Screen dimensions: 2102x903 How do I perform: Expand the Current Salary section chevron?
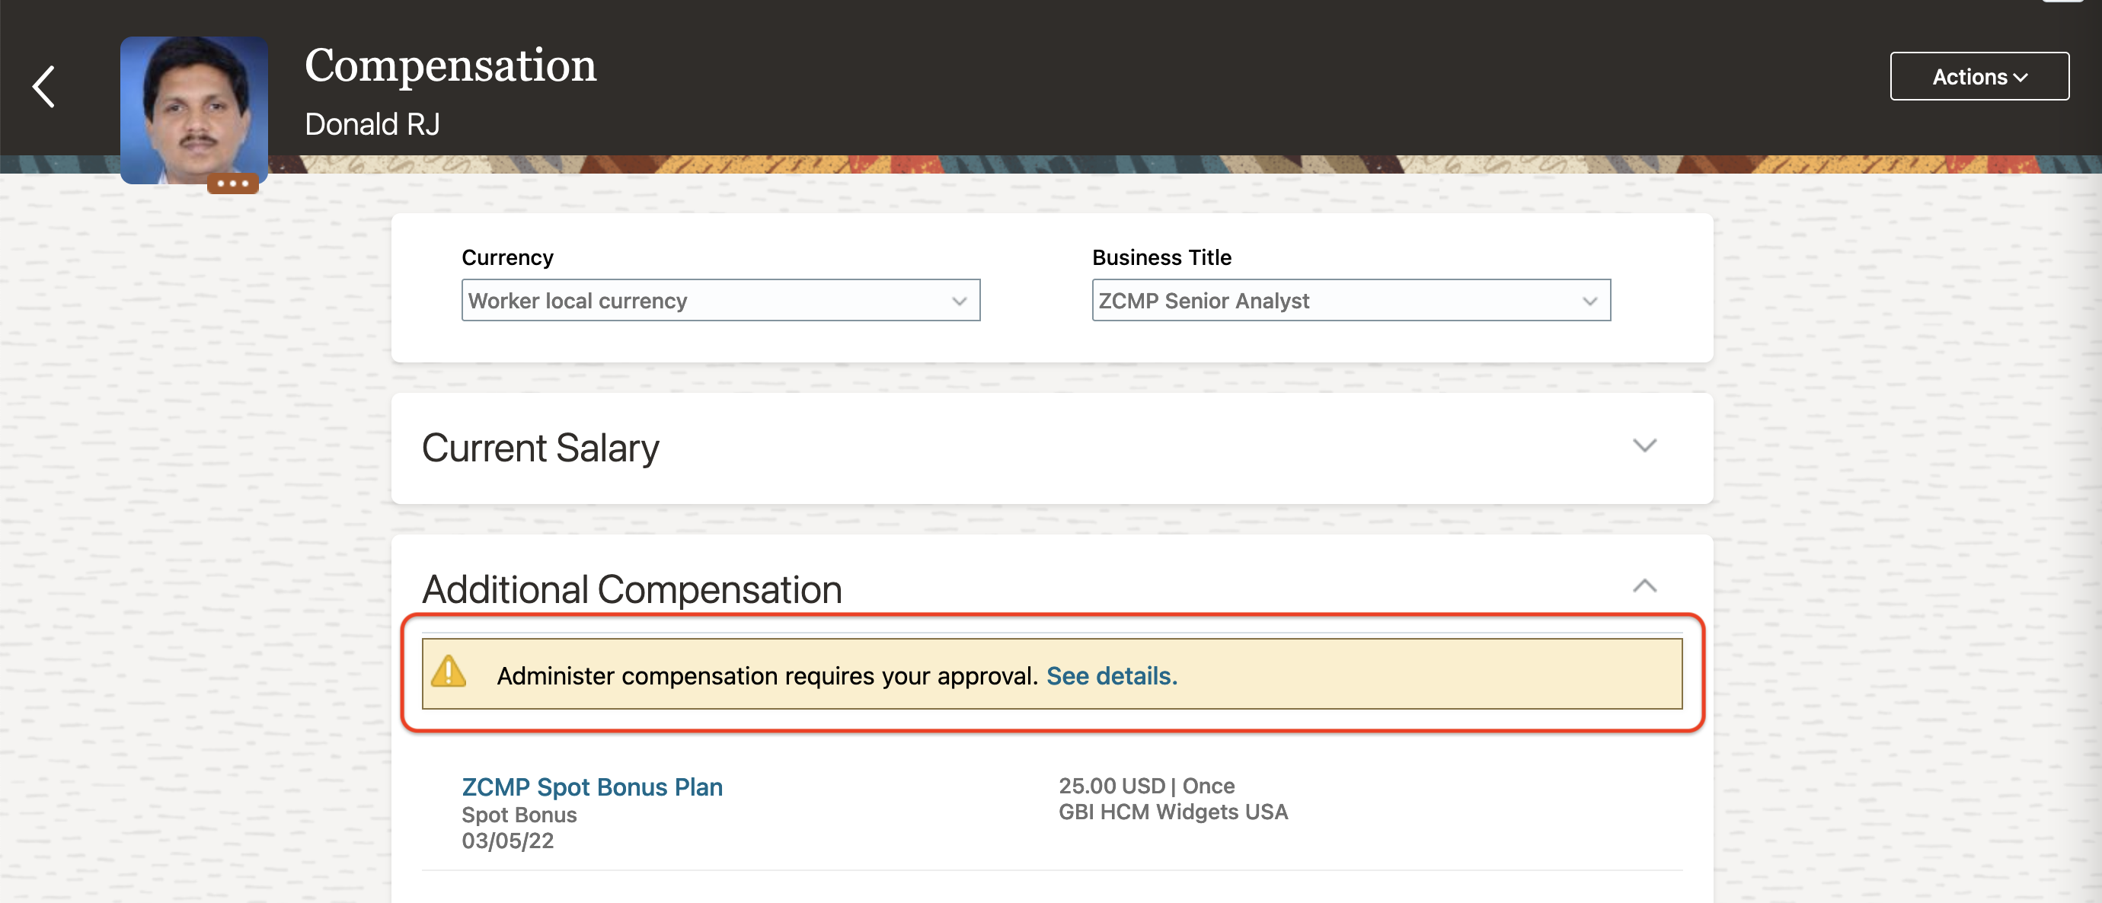(x=1644, y=445)
